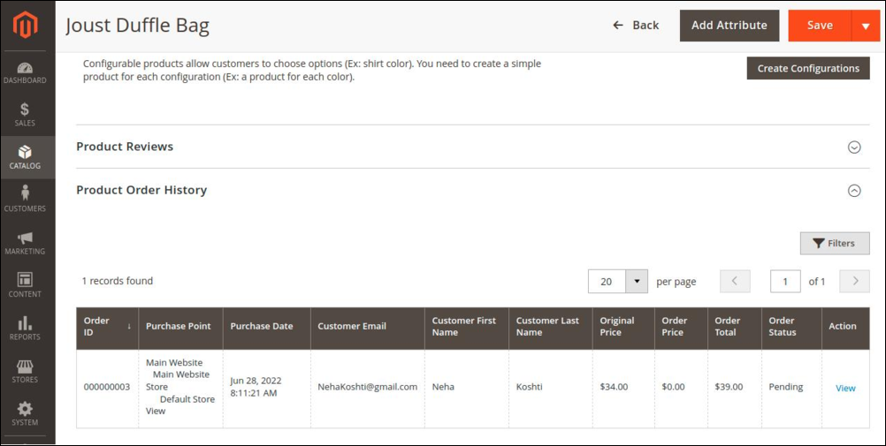The height and width of the screenshot is (446, 886).
Task: Open the per page count dropdown
Action: coord(637,282)
